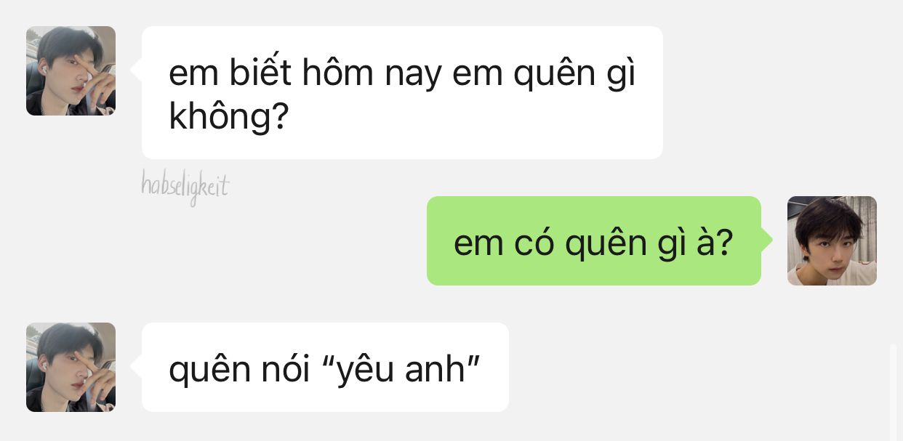This screenshot has height=441, width=903.
Task: Click the chat scrollbar at the right edge
Action: 894,391
